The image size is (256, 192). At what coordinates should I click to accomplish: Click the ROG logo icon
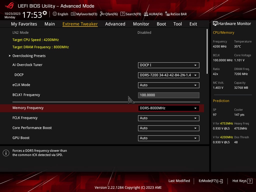click(x=9, y=6)
